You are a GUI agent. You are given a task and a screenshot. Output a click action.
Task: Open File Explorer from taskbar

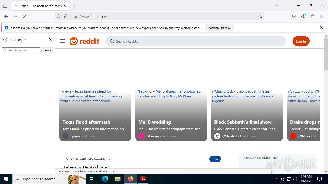pos(118,179)
